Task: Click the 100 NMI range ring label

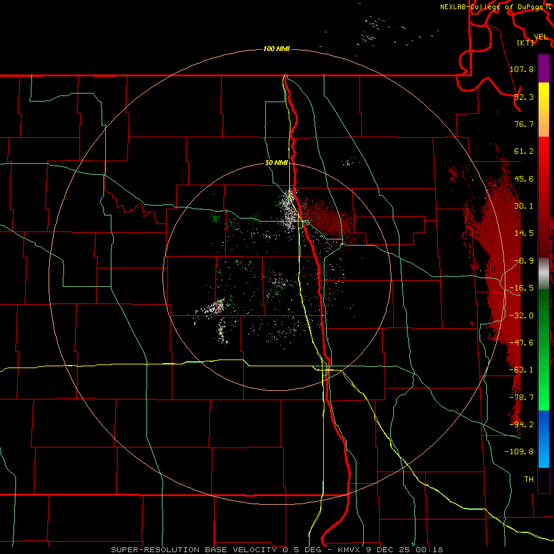Action: click(x=276, y=49)
